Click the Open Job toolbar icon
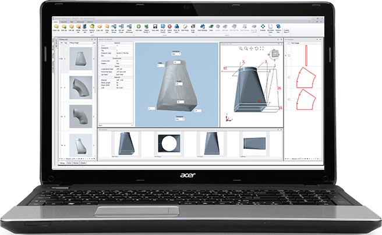 tap(56, 27)
